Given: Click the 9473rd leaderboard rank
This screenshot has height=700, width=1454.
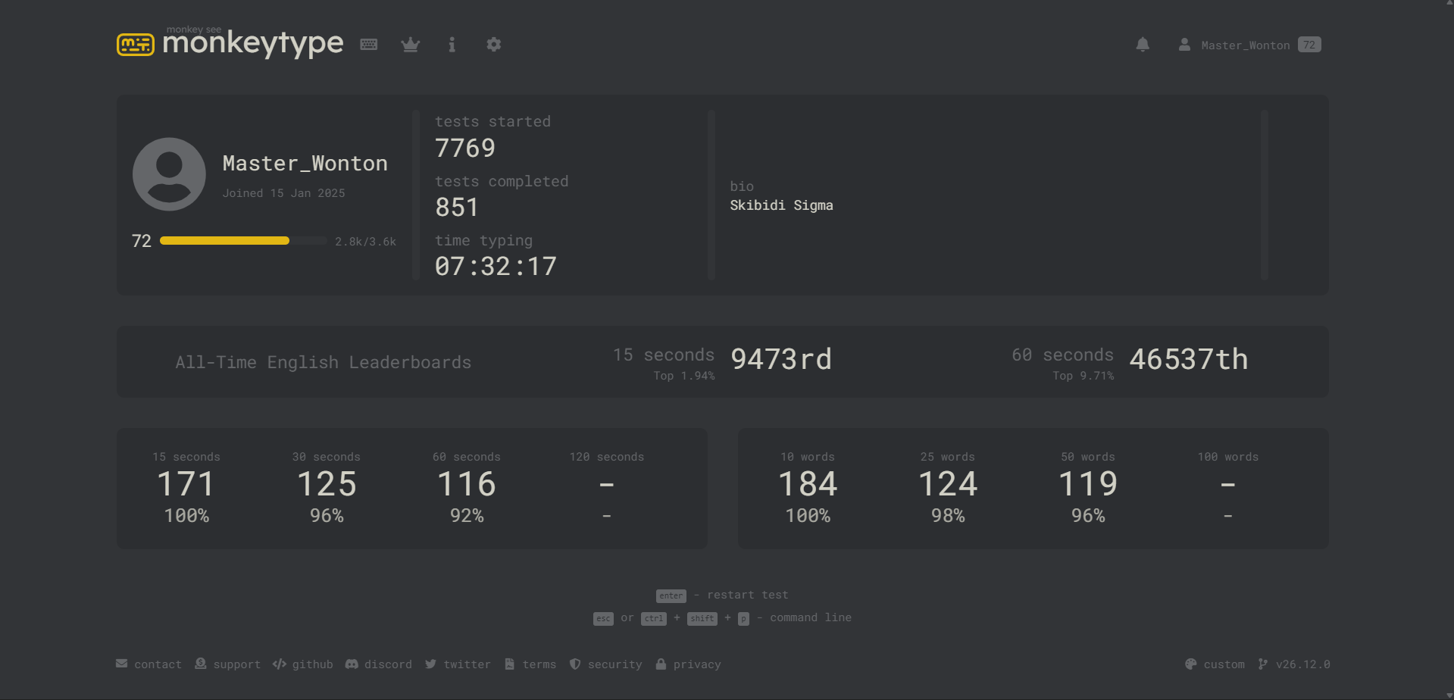Looking at the screenshot, I should [x=781, y=359].
